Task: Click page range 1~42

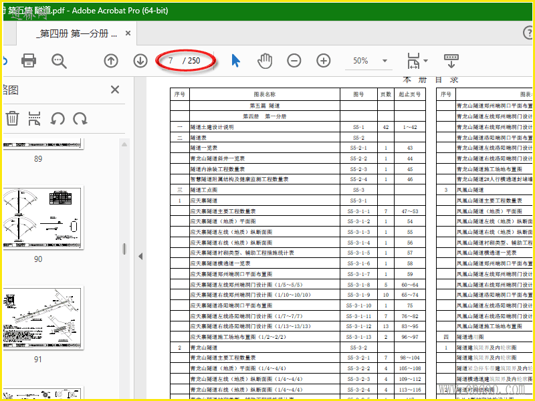Action: point(410,127)
